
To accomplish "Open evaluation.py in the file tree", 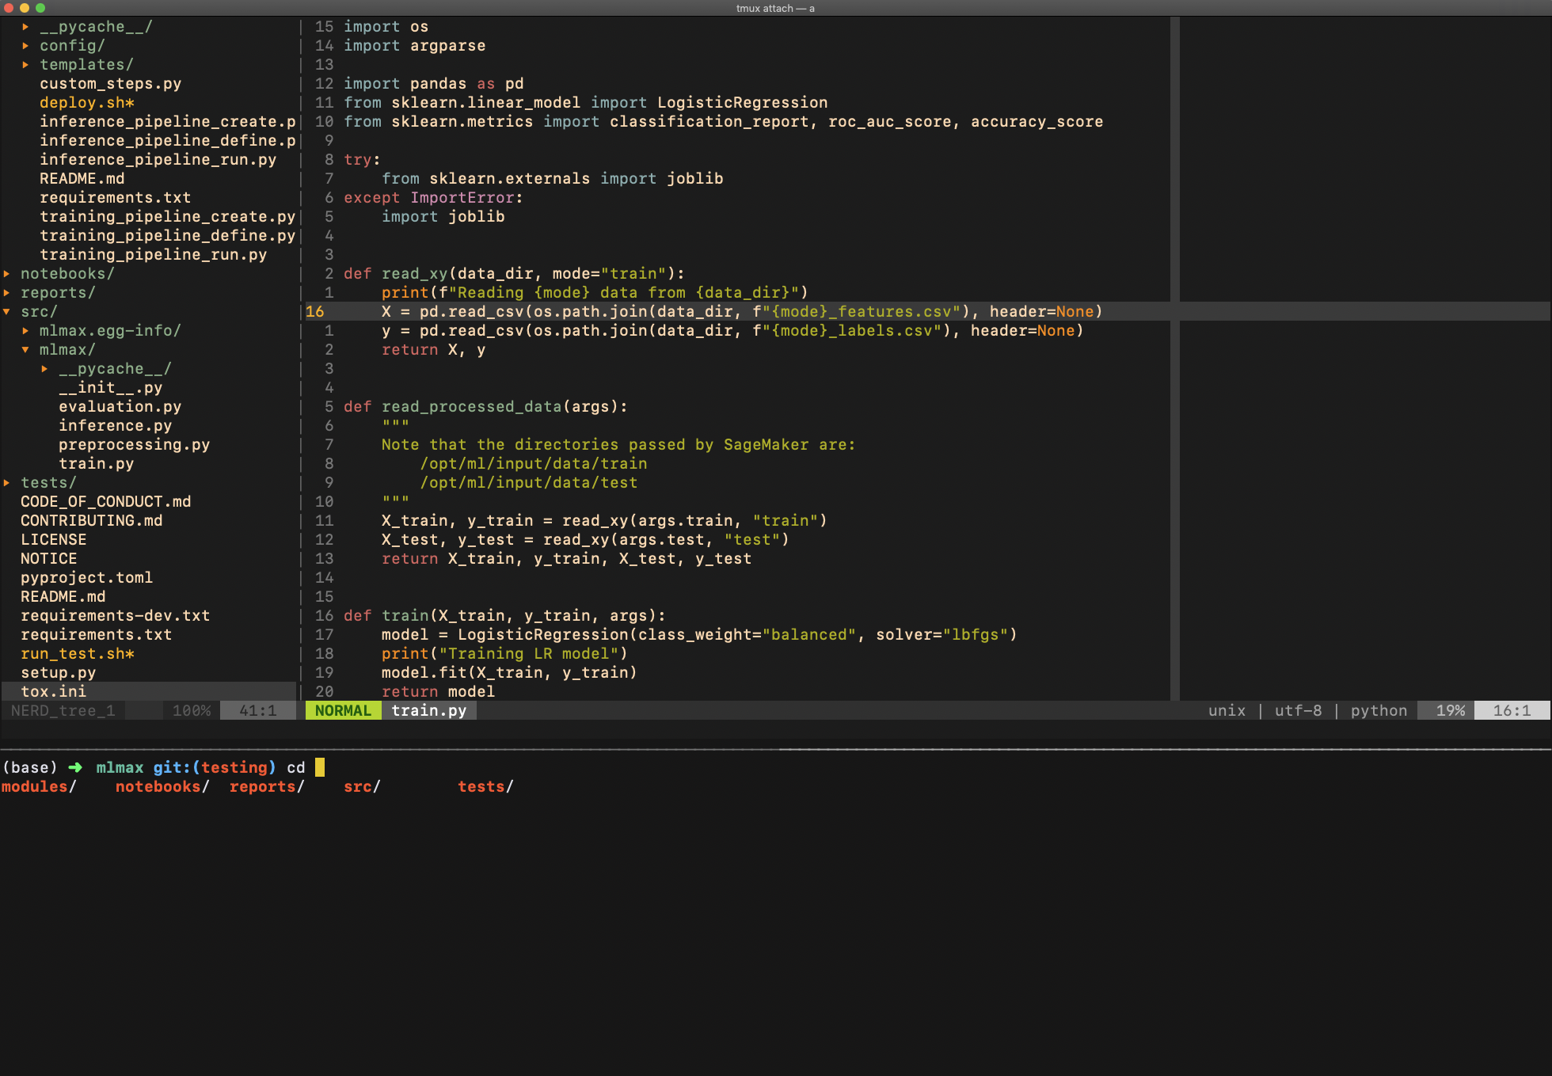I will 120,407.
